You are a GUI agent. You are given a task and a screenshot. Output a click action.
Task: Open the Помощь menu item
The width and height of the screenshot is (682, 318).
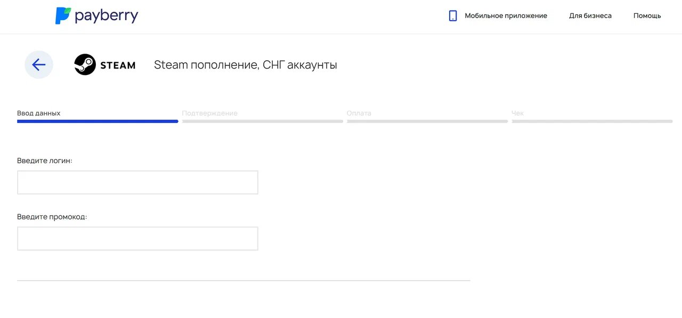pos(647,16)
